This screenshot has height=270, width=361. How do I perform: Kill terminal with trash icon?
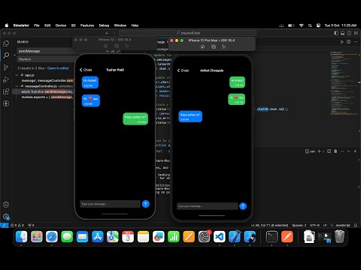(x=335, y=151)
